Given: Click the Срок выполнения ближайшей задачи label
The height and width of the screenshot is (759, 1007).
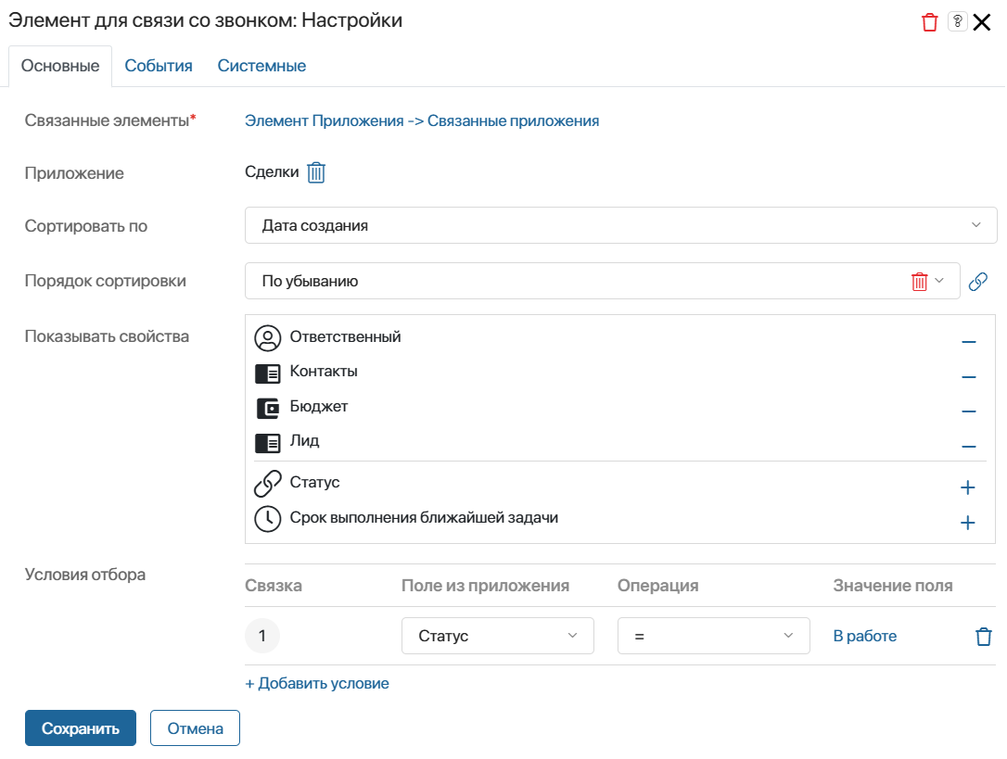Looking at the screenshot, I should click(x=424, y=517).
